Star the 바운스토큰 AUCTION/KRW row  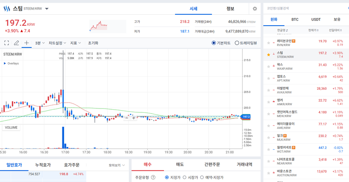tap(268, 173)
